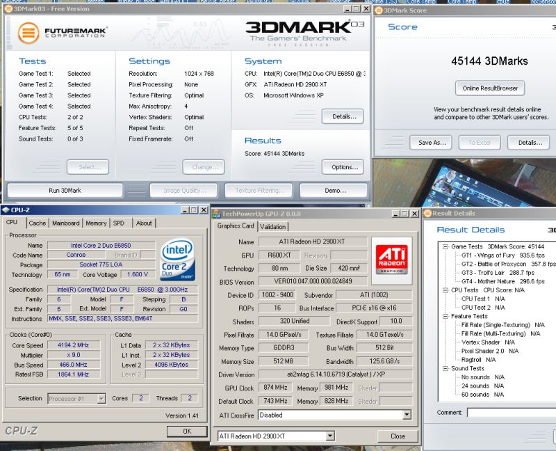Viewport: 556px width, 451px height.
Task: Click the Rated FSB 1864.1 MHz value
Action: click(74, 374)
